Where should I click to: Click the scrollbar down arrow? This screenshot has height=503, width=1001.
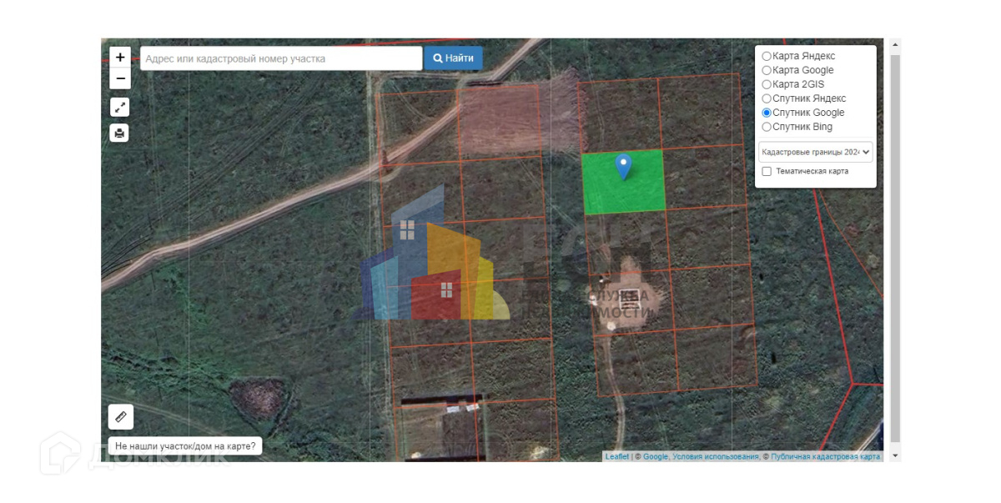(x=896, y=455)
